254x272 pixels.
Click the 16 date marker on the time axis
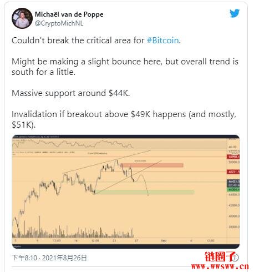pos(76,241)
